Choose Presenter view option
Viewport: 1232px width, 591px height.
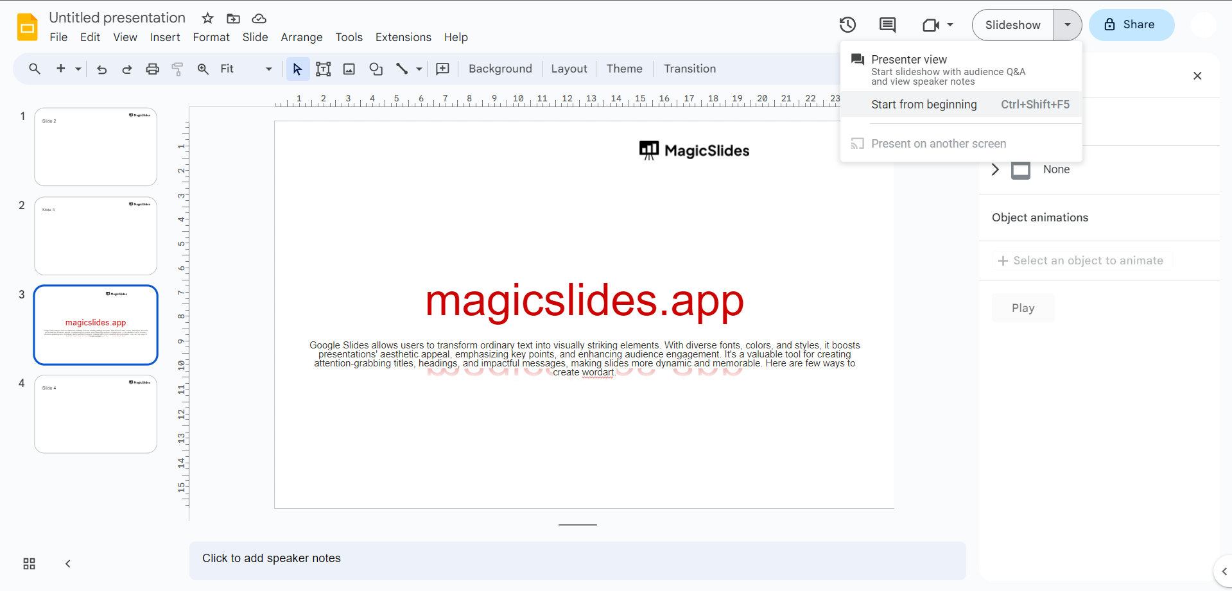[961, 69]
